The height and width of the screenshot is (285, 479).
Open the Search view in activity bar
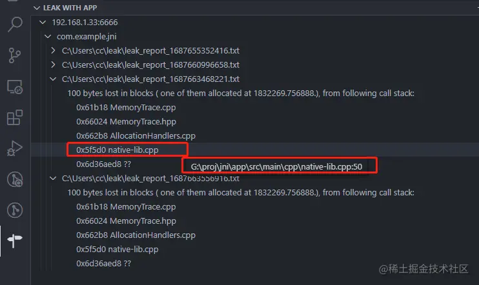click(x=15, y=24)
